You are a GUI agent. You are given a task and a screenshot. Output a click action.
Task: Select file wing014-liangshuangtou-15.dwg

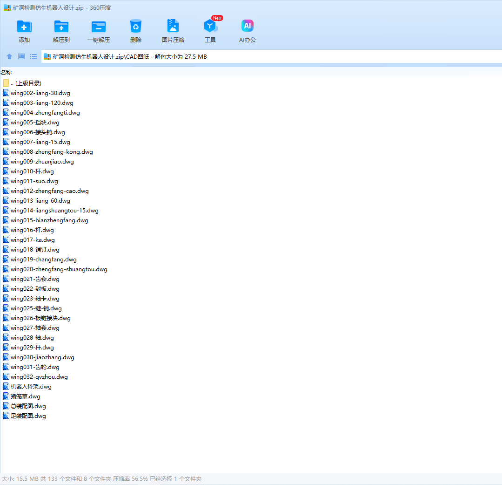(51, 211)
